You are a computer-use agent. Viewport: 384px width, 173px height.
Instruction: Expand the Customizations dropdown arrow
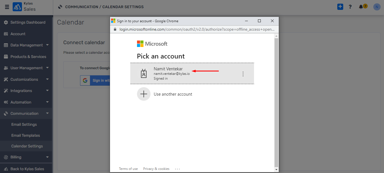[x=47, y=79]
